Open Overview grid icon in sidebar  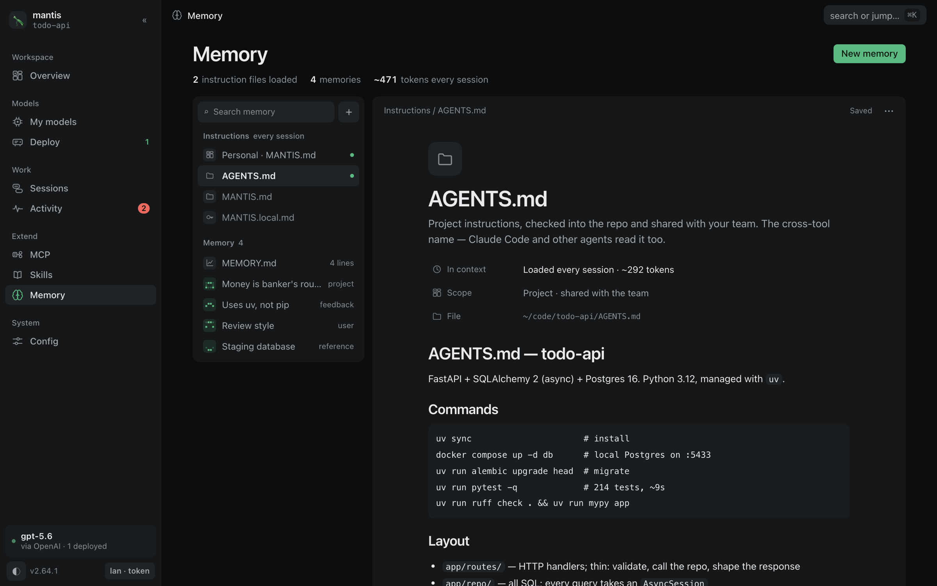[x=18, y=75]
